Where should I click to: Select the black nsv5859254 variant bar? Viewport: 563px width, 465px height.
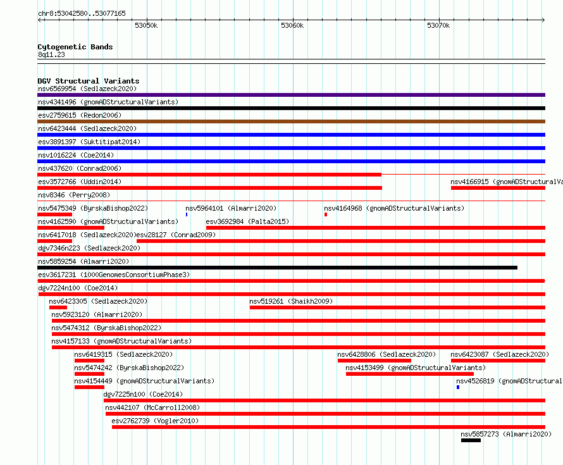pos(277,268)
